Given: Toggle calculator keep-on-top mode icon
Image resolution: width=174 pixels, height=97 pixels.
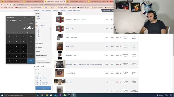Looking at the screenshot, I should coord(20,20).
